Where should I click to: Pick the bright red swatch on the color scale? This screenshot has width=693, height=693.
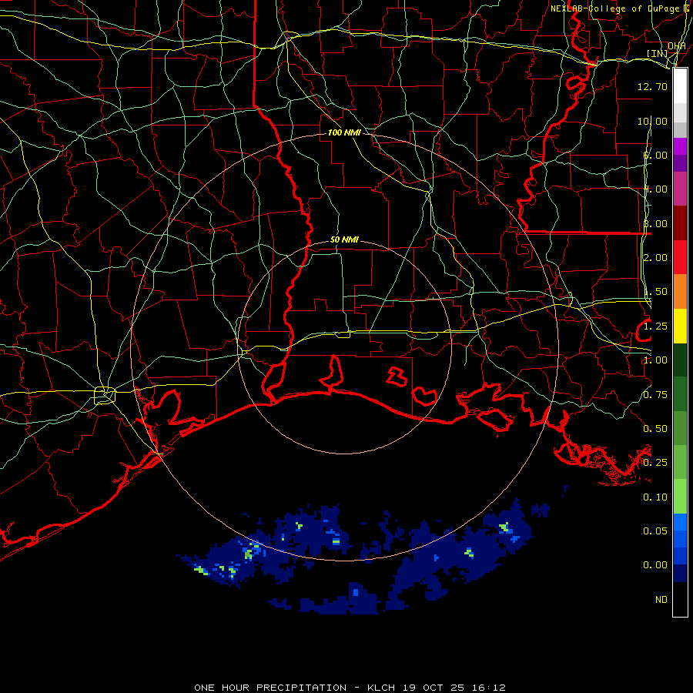coord(680,257)
